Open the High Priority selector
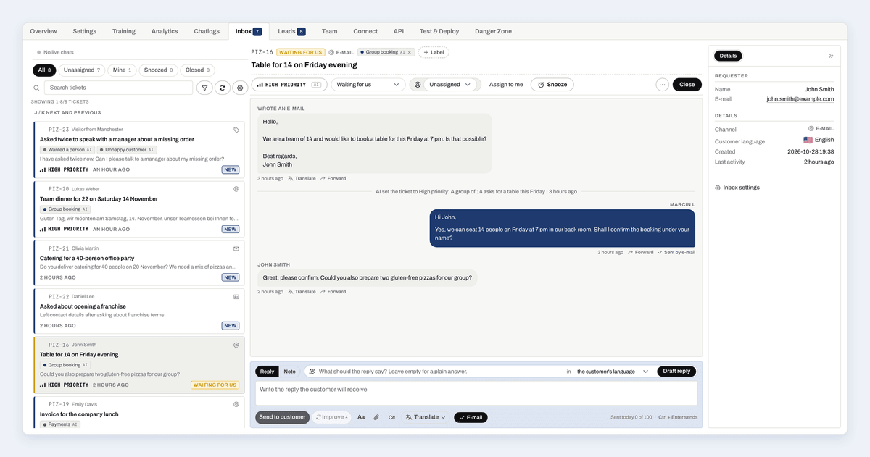 click(289, 85)
